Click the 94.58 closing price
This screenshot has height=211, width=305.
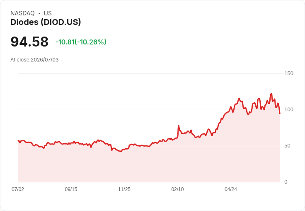pyautogui.click(x=29, y=42)
